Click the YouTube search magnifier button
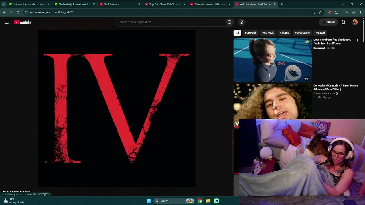This screenshot has width=365, height=205. pos(230,22)
